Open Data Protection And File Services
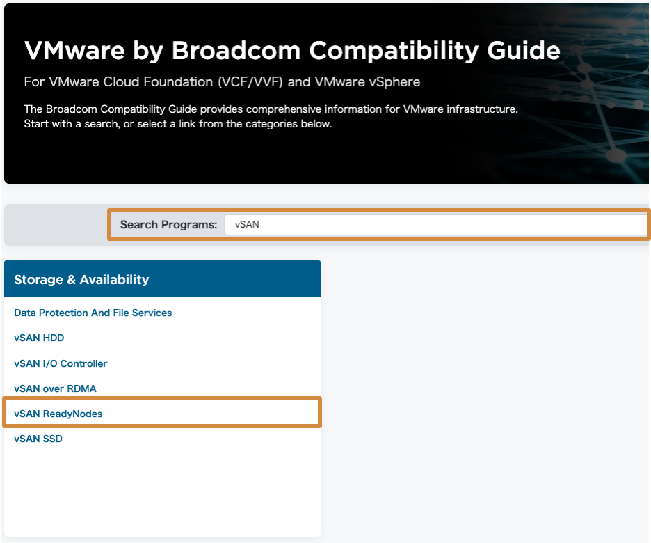This screenshot has width=651, height=543. coord(93,313)
